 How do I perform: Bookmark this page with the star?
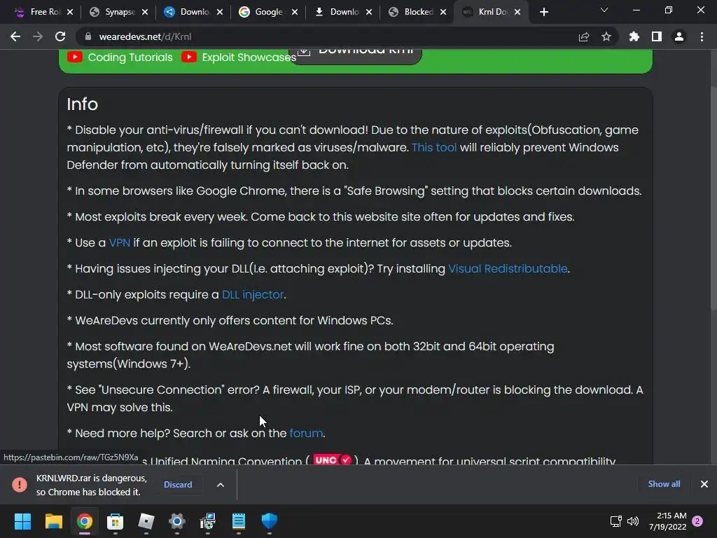pos(606,36)
